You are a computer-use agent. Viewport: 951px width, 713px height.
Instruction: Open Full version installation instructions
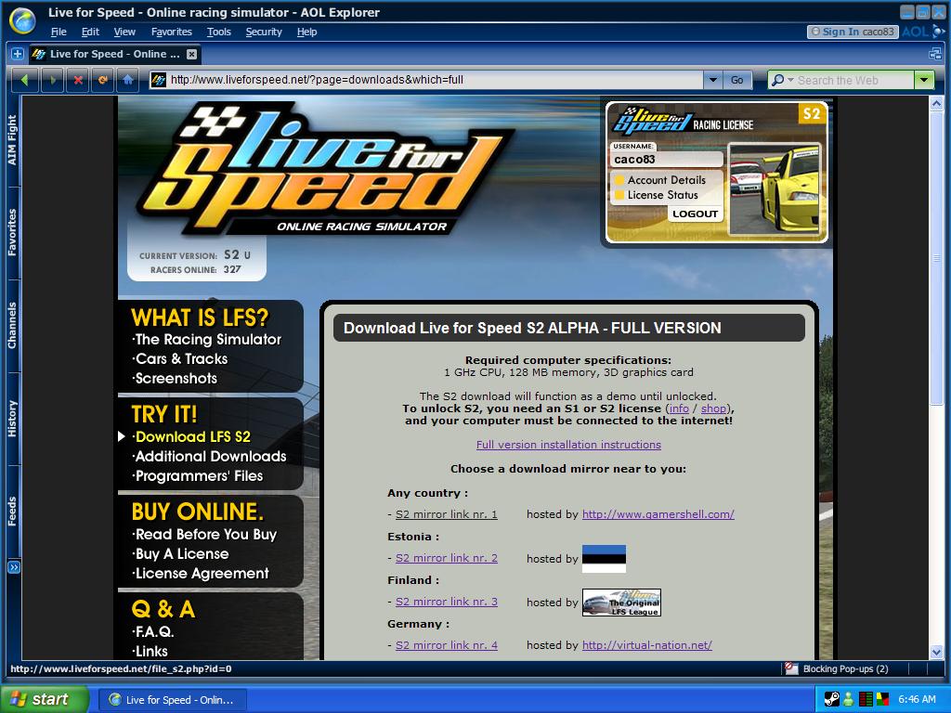568,445
